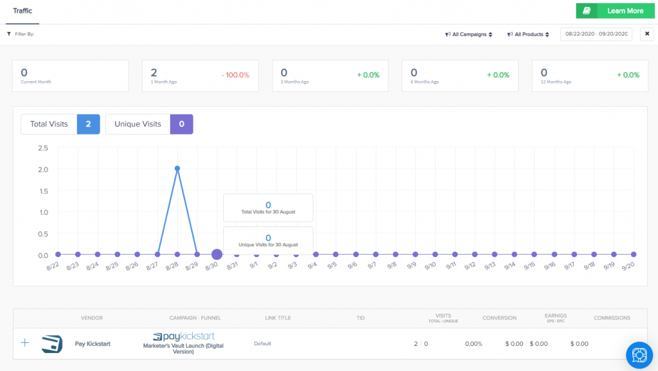The image size is (658, 371).
Task: Open the date range picker field
Action: point(596,34)
